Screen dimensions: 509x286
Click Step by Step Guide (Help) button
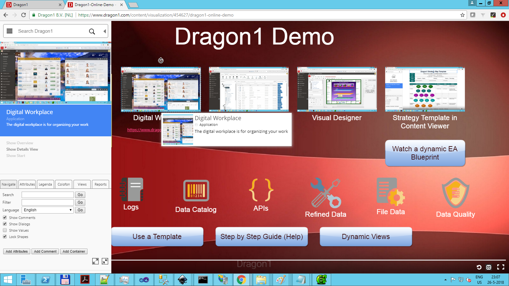tap(261, 237)
